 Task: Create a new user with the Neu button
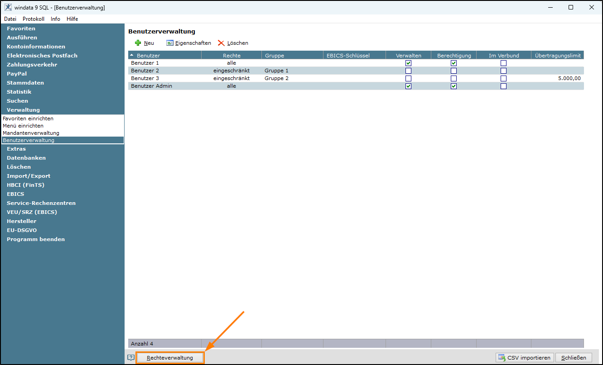(x=145, y=43)
